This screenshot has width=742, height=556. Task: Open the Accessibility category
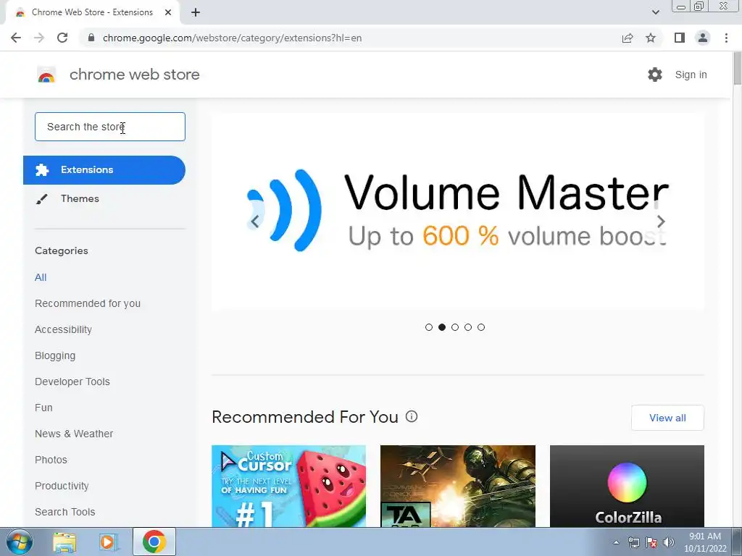coord(64,329)
